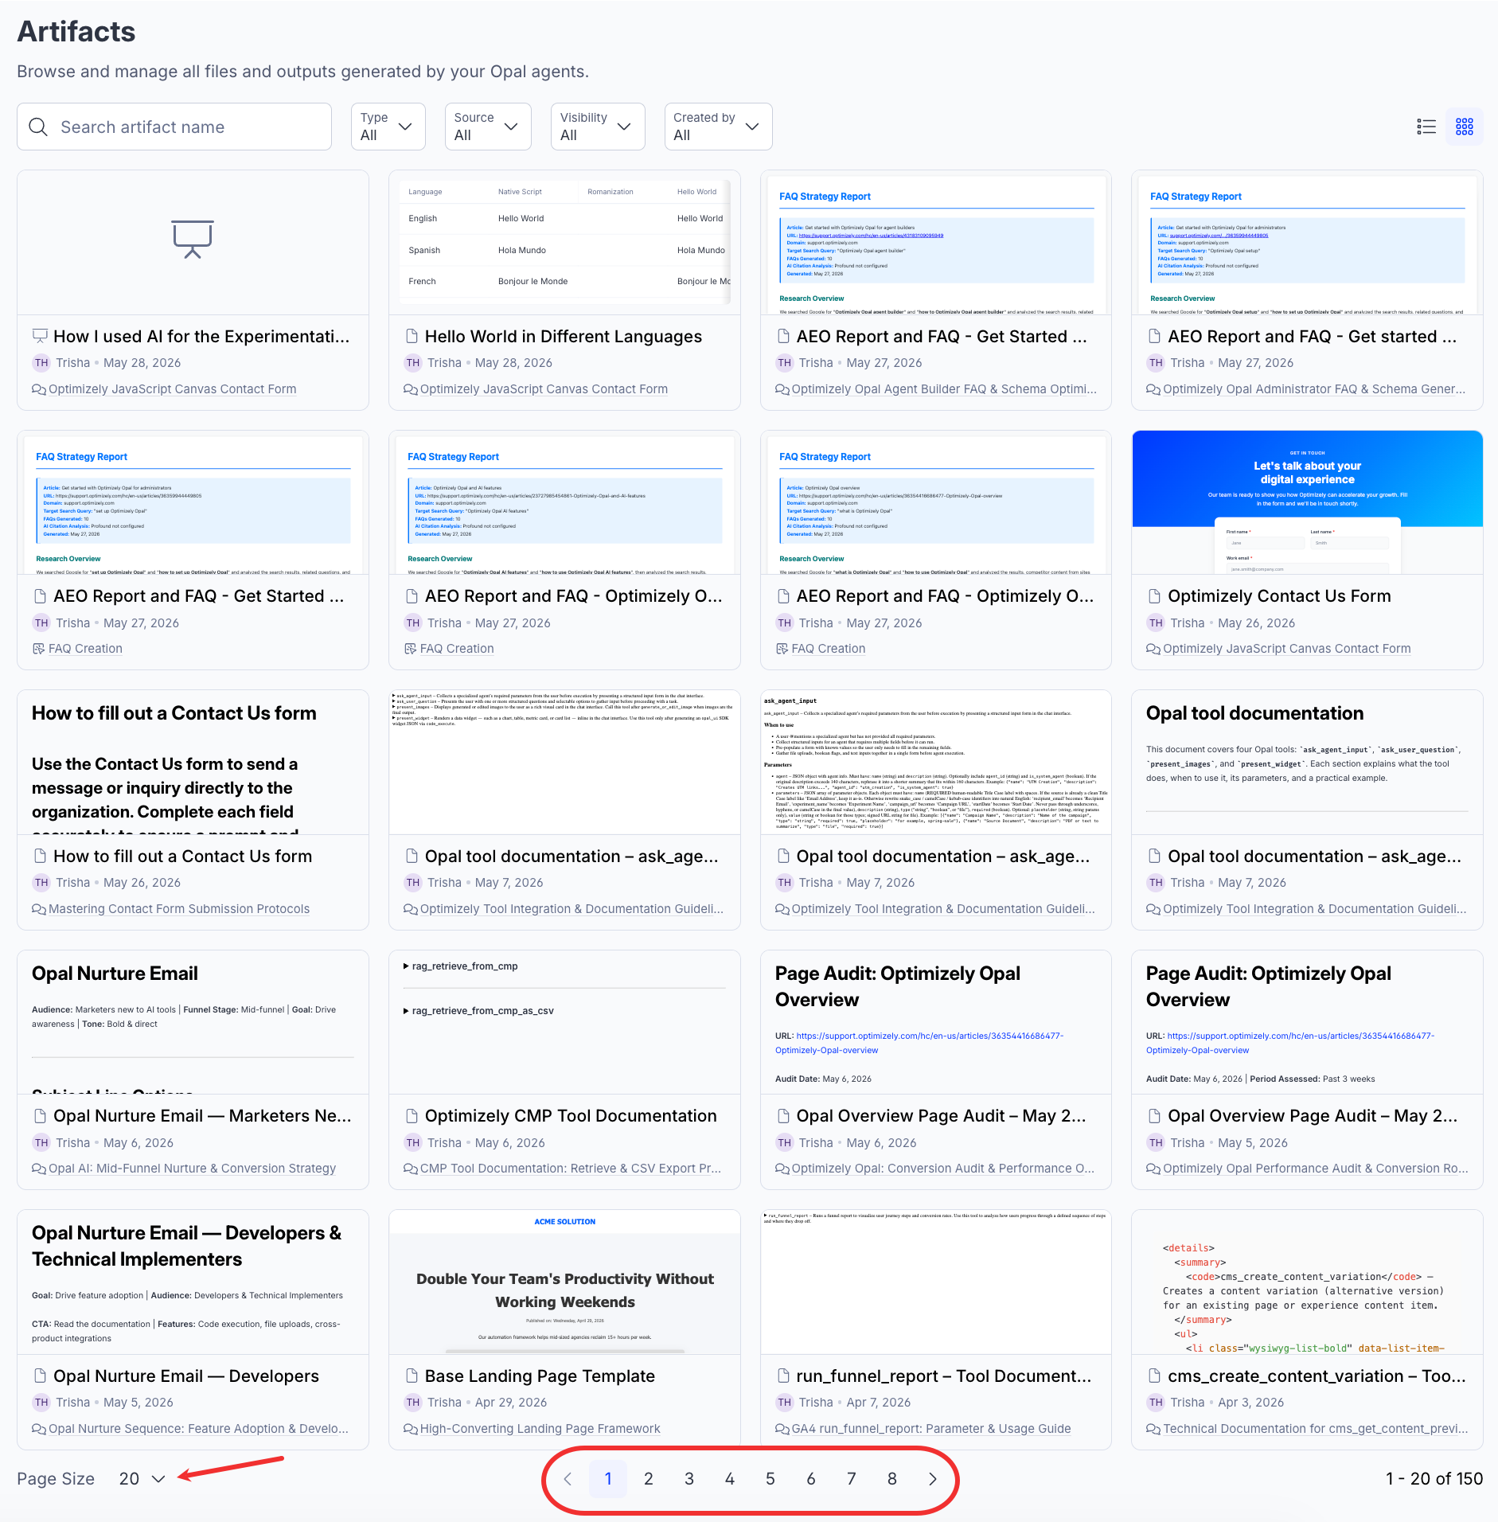Expand the Page Size 20 selector

(x=142, y=1479)
